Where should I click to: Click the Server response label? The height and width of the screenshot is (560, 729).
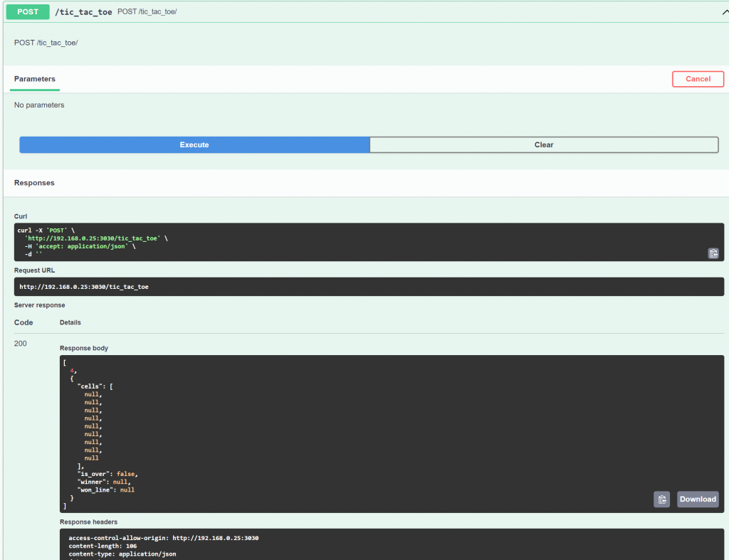point(40,305)
